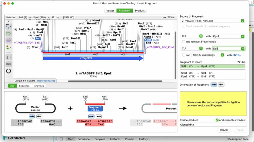Click the vertical scrollbar beside the map
Image resolution: width=254 pixels, height=142 pixels.
click(175, 55)
